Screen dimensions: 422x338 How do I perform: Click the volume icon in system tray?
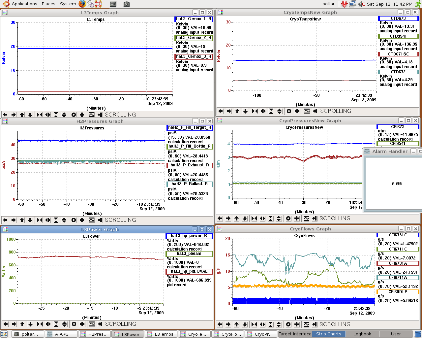(362, 4)
